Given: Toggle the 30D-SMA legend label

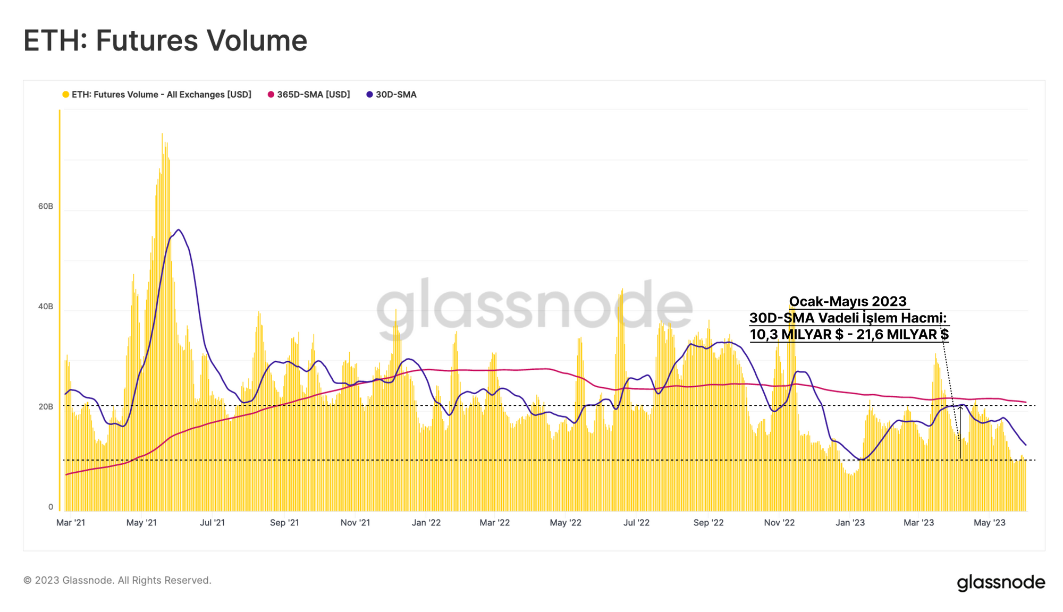Looking at the screenshot, I should click(396, 95).
